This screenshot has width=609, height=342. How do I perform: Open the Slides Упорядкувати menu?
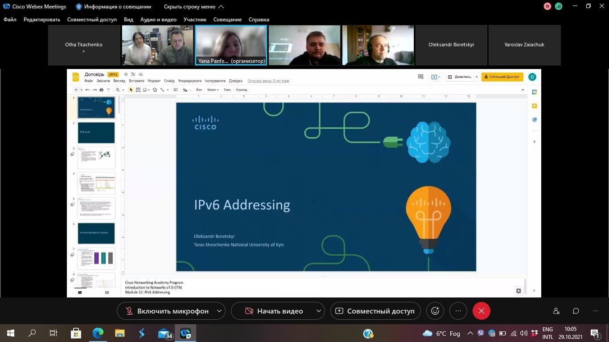tap(189, 81)
